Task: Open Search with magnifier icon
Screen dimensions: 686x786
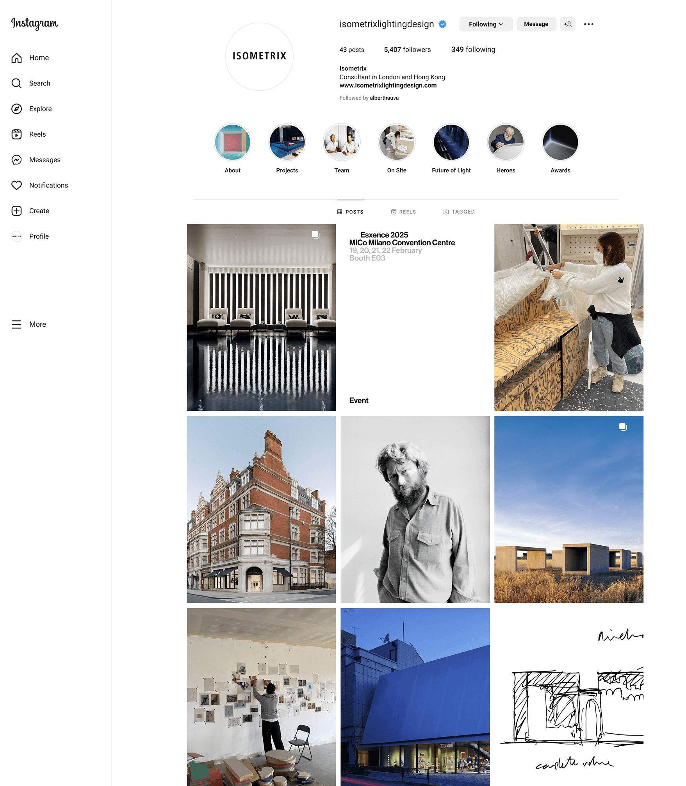Action: click(x=16, y=83)
